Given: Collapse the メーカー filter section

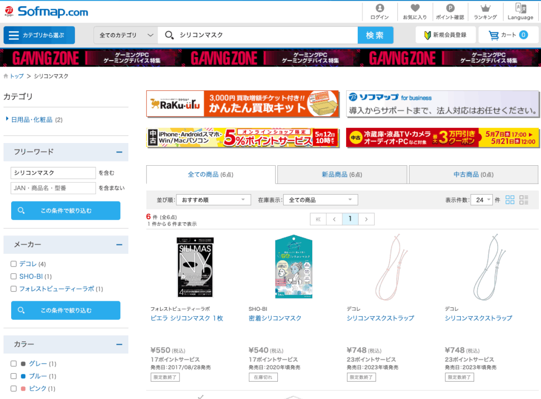Looking at the screenshot, I should [119, 245].
